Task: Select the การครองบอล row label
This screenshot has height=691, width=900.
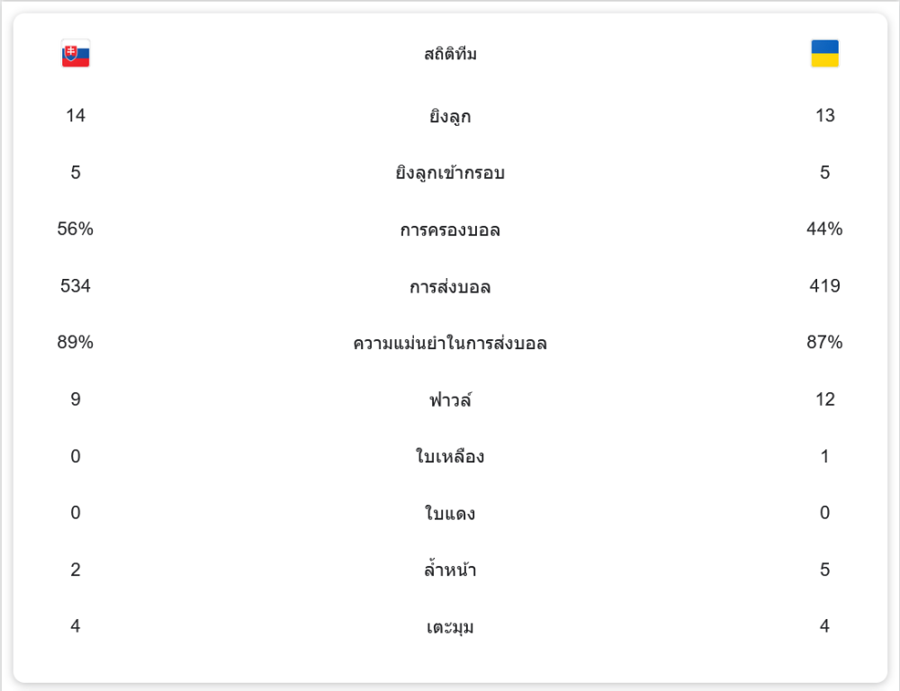Action: tap(450, 230)
